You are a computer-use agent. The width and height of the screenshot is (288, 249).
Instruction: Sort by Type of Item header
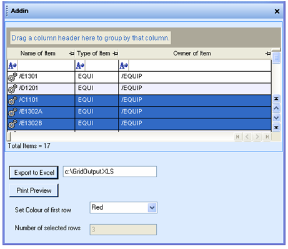tap(94, 54)
